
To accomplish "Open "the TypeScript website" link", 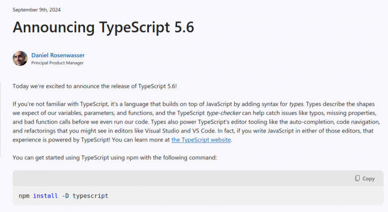I will pos(201,140).
